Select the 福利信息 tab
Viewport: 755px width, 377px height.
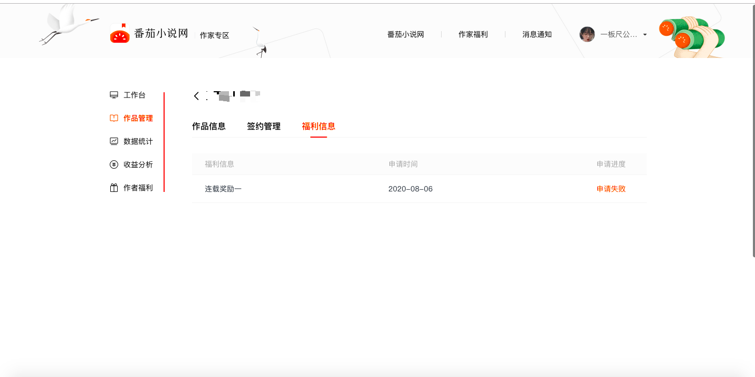[319, 127]
